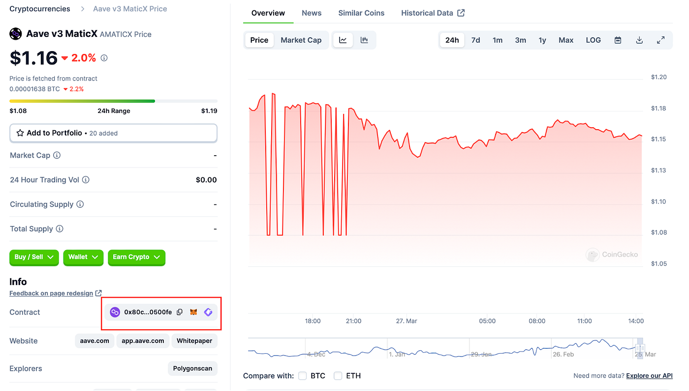The width and height of the screenshot is (689, 391).
Task: Toggle the Add to Portfolio star
Action: (20, 133)
